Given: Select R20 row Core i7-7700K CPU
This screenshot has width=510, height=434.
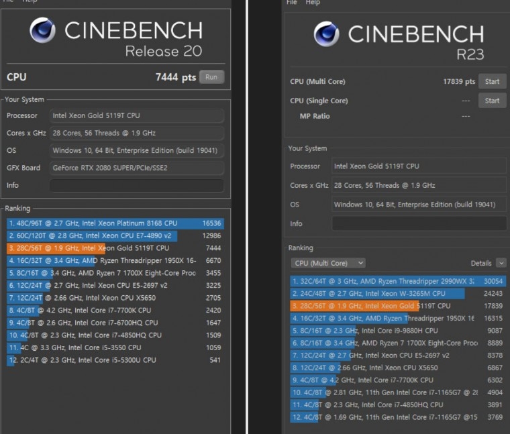Looking at the screenshot, I should [x=115, y=311].
